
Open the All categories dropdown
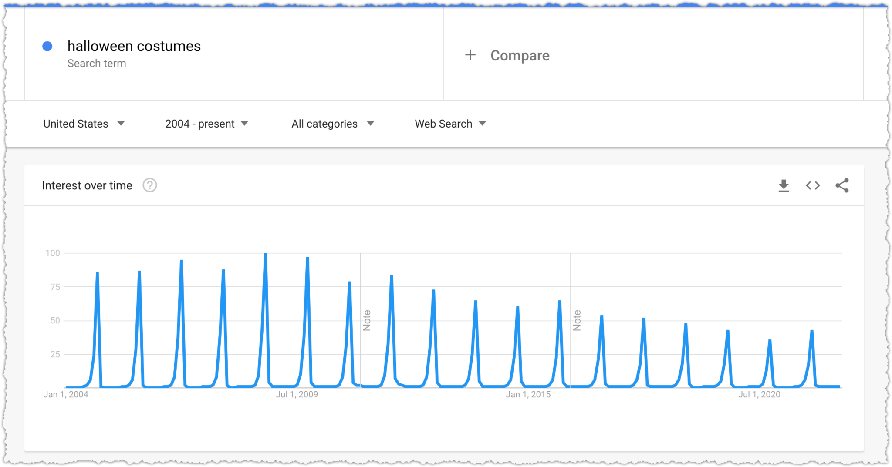point(333,124)
